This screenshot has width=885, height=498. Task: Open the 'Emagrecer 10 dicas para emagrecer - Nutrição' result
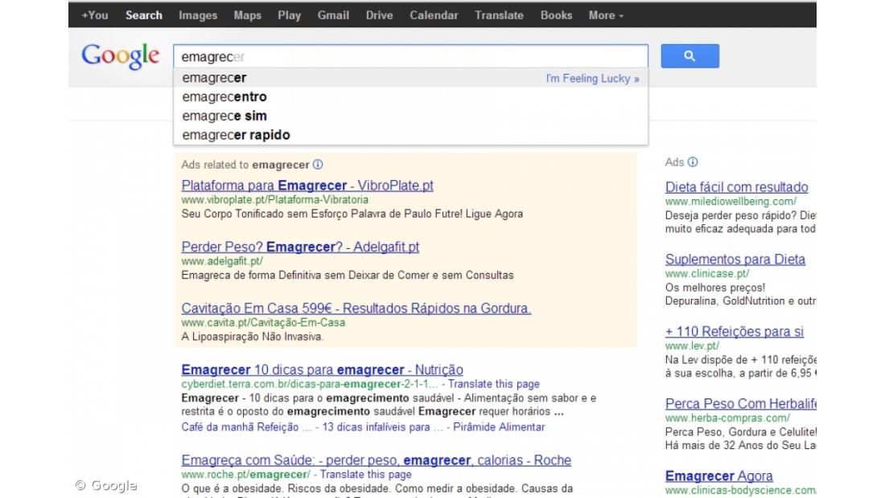point(321,369)
